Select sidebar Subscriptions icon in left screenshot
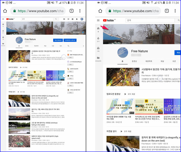This screenshot has width=181, height=152. (x=3, y=38)
